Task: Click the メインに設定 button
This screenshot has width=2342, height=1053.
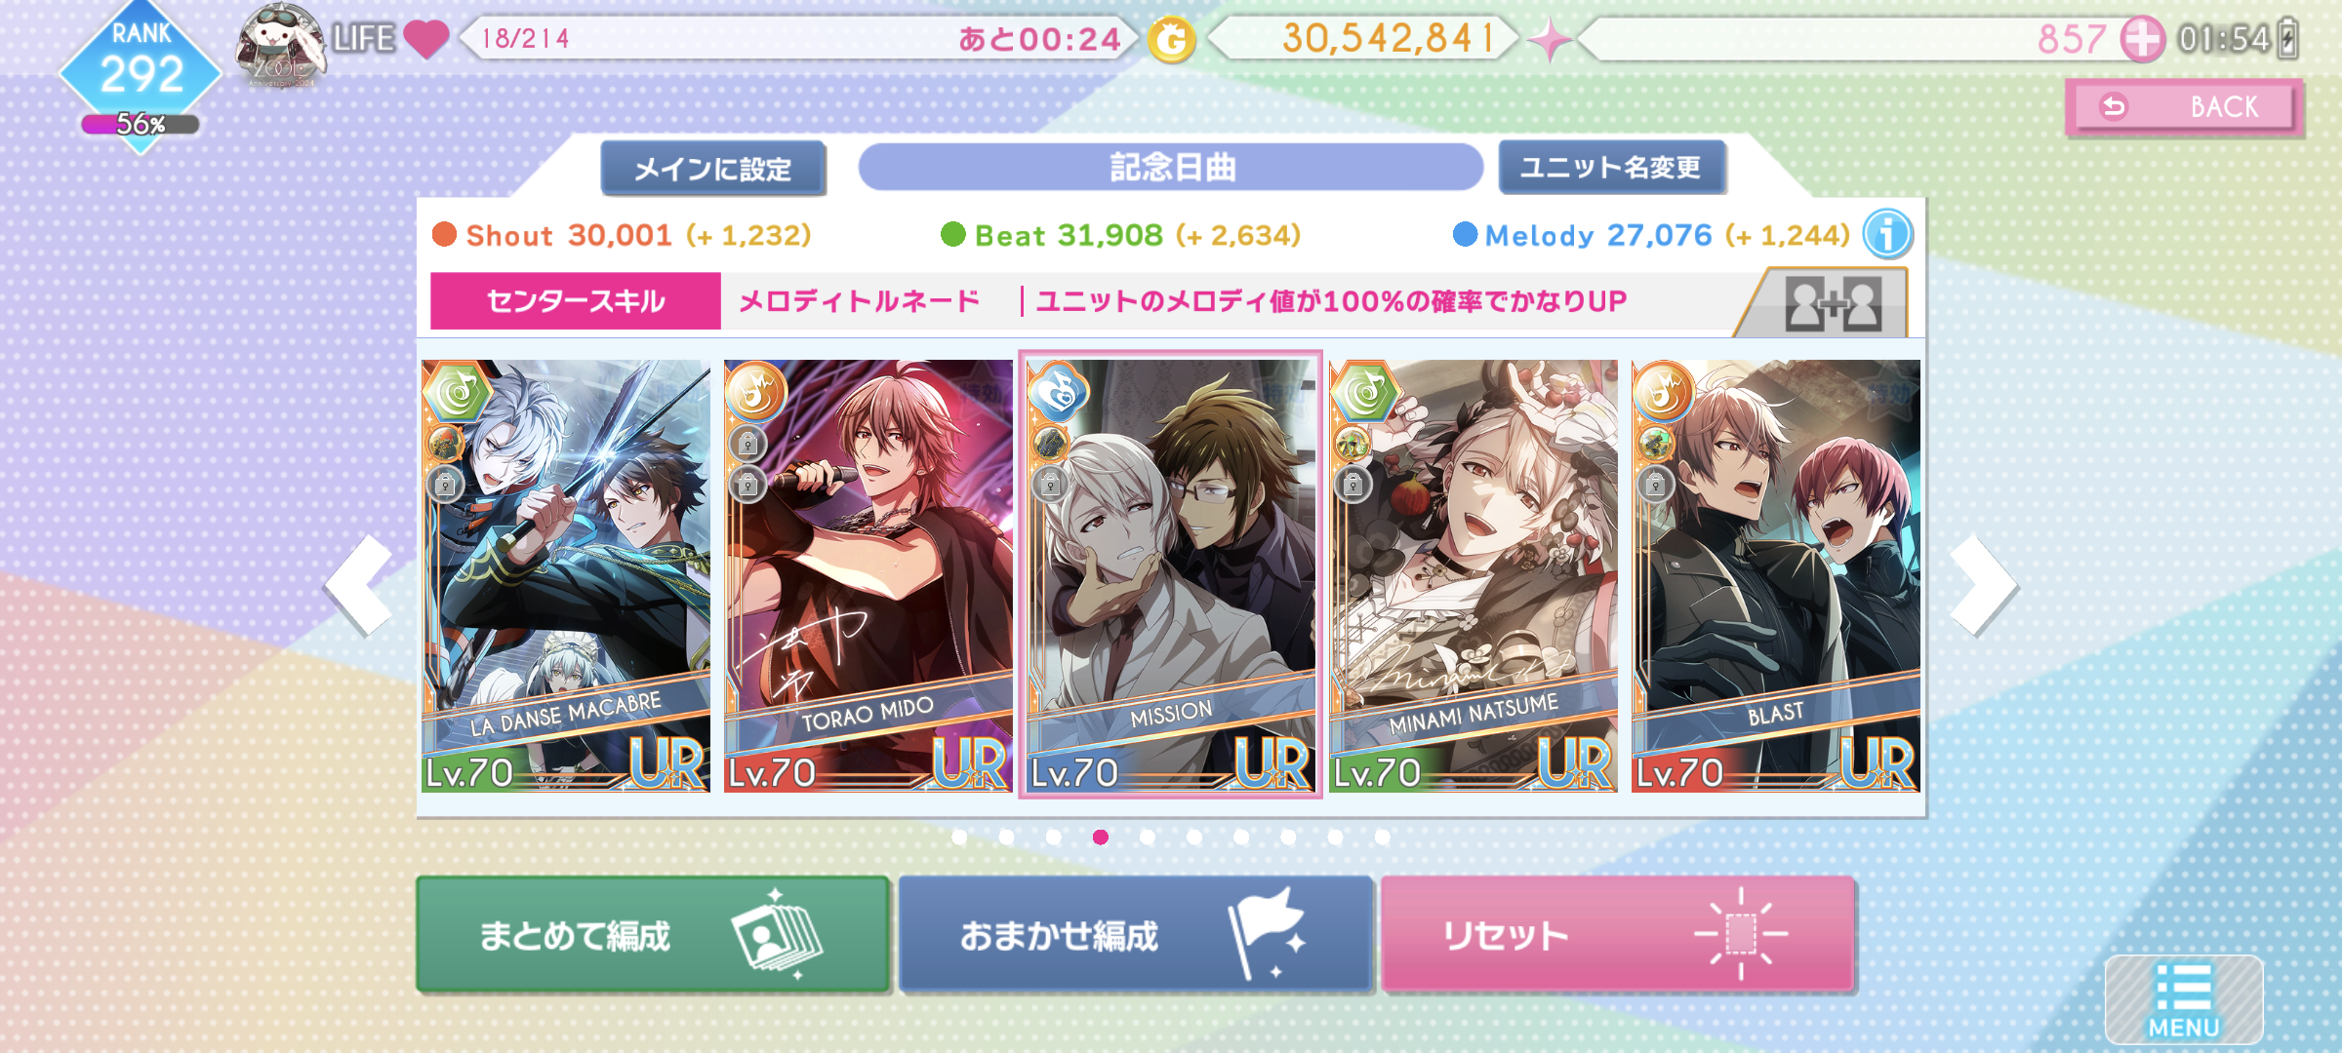Action: click(713, 169)
